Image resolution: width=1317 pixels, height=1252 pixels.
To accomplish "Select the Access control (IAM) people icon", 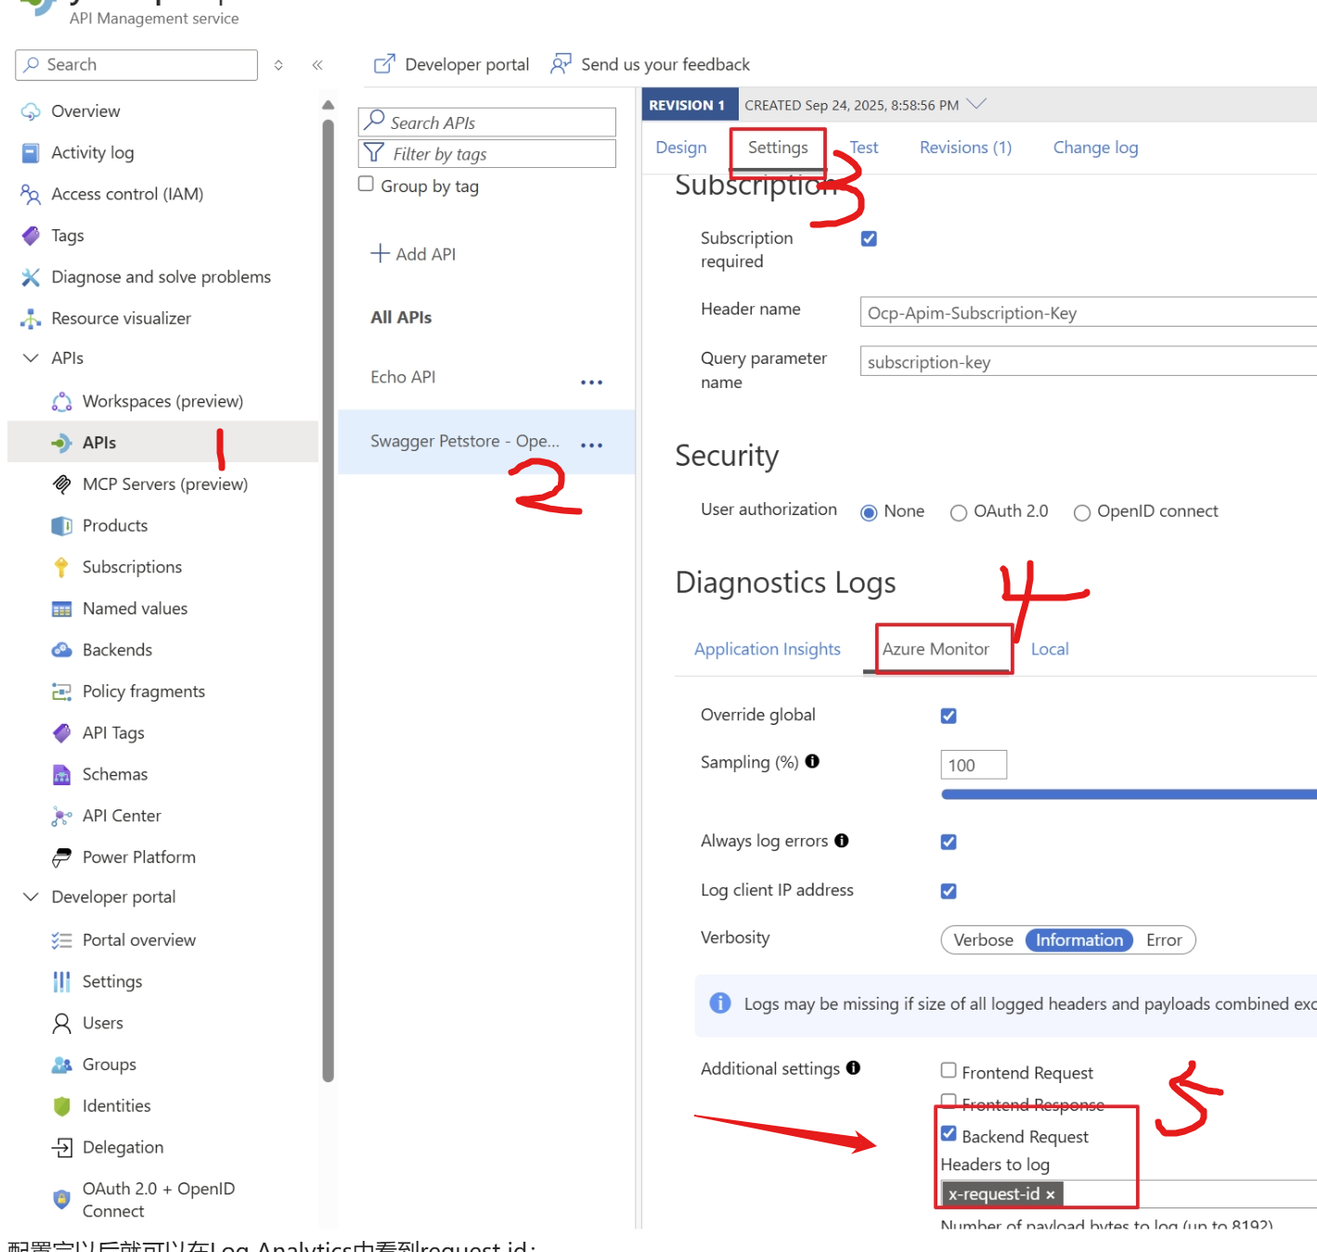I will pos(31,194).
